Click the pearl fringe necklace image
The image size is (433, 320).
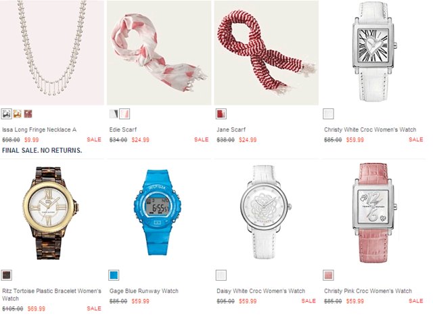pos(52,53)
